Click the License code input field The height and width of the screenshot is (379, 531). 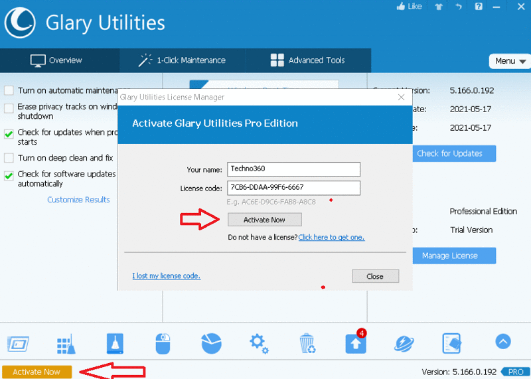(293, 188)
